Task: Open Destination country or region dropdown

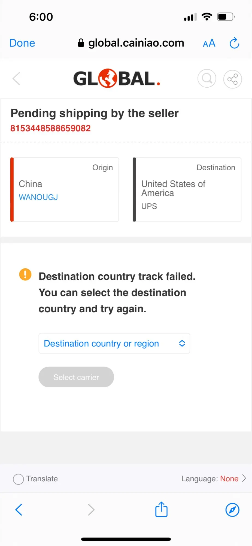Action: [114, 343]
